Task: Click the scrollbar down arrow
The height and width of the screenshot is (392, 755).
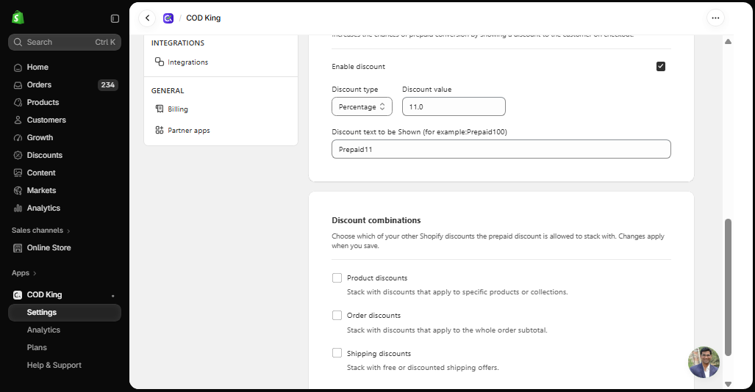Action: click(x=728, y=384)
